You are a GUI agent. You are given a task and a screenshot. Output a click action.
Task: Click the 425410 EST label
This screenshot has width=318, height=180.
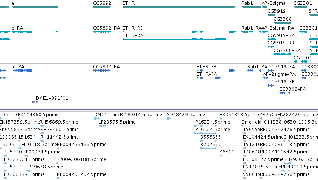[13, 152]
